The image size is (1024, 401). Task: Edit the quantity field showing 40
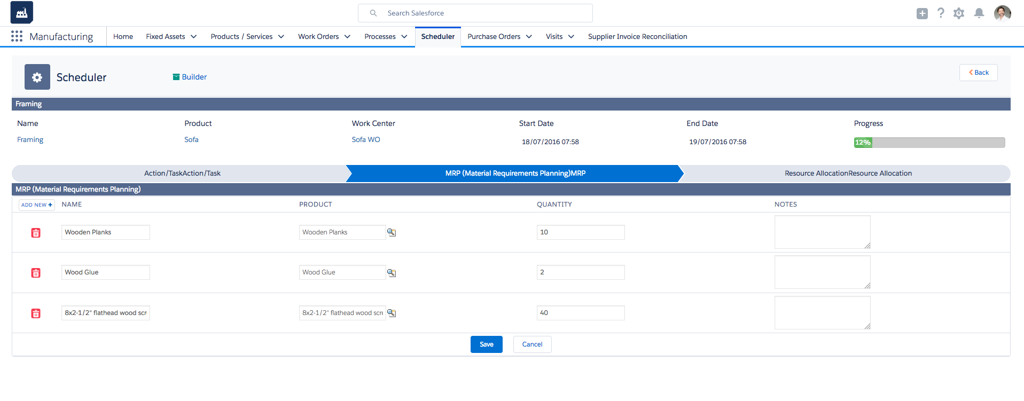tap(581, 313)
